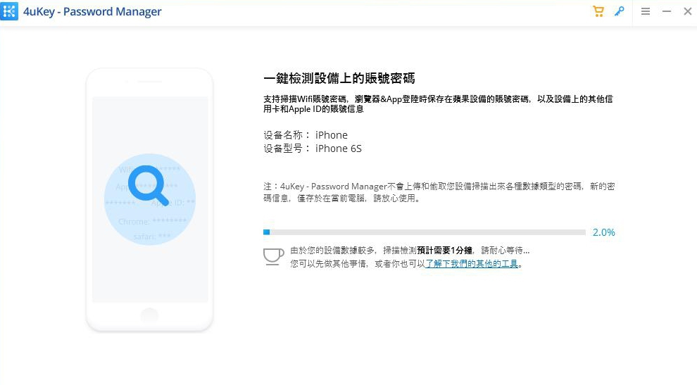Minimize the 4uKey window
Screen dimensions: 697x385
pos(666,11)
